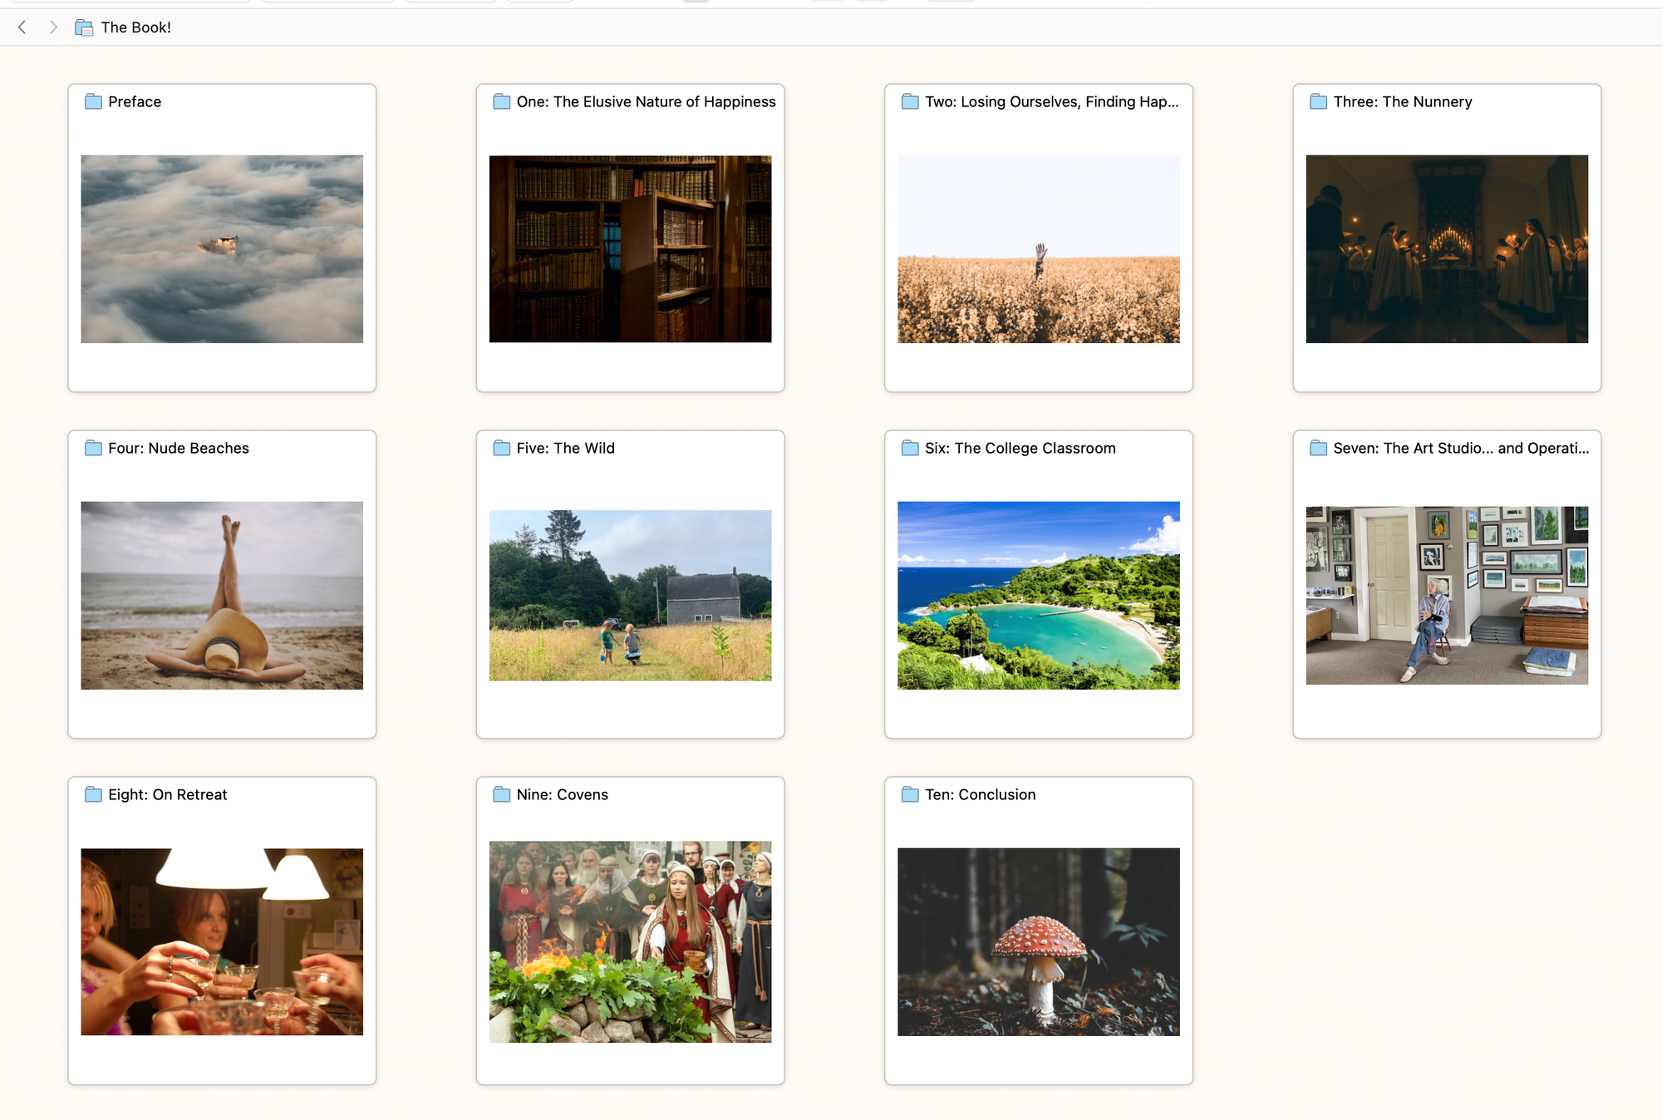Click the raised-hand field photo in chapter Two

[x=1038, y=248]
